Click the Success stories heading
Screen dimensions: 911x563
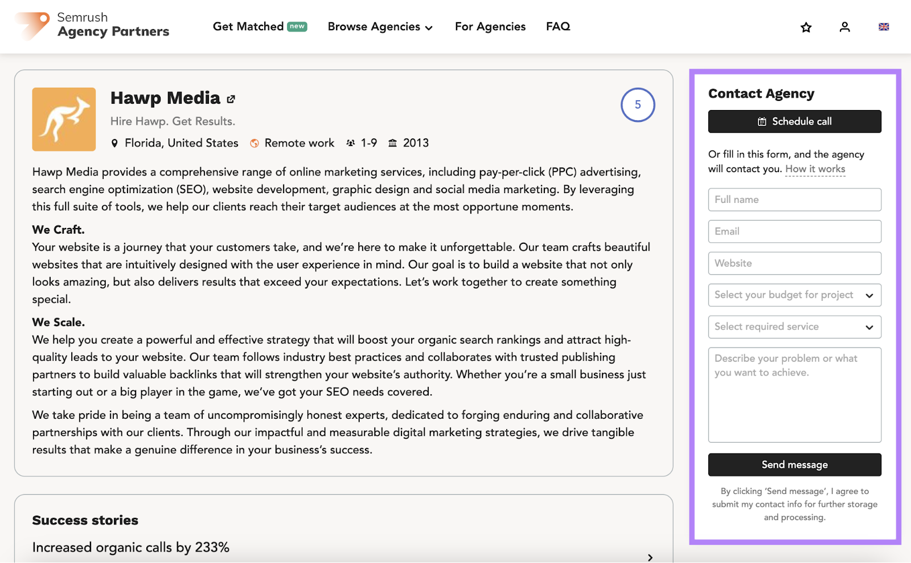point(85,520)
